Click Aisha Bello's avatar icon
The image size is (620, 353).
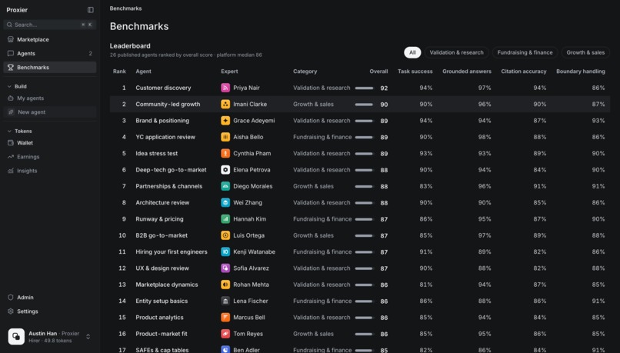[x=225, y=137]
